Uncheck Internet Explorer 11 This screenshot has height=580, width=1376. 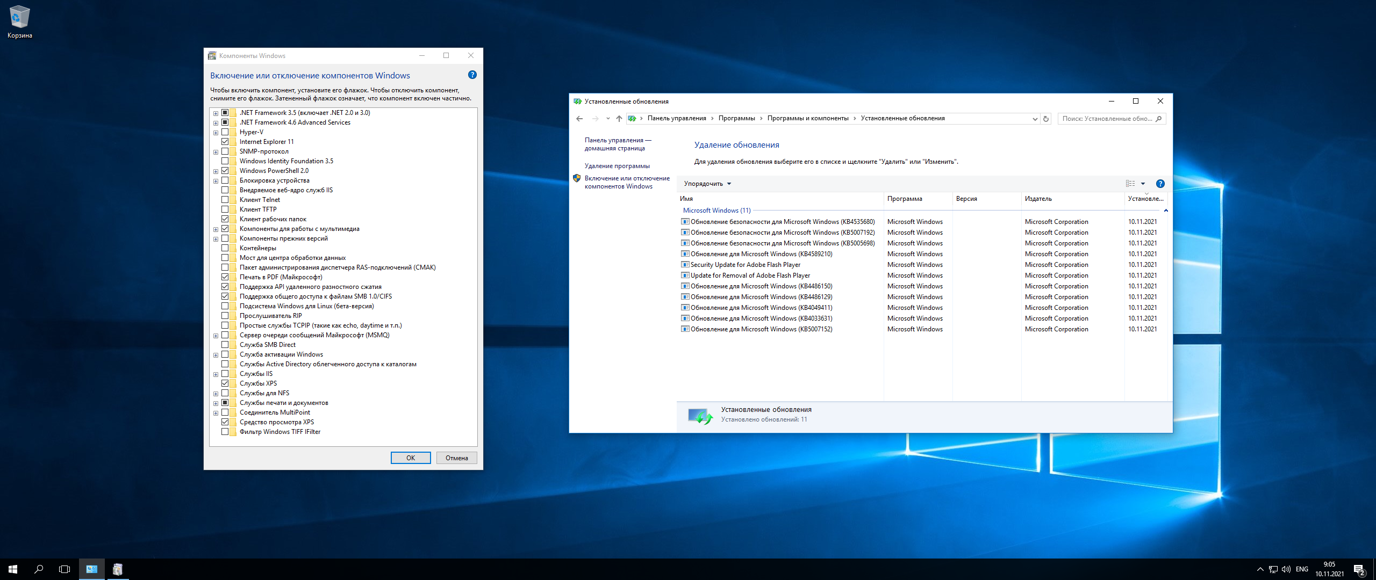[225, 142]
